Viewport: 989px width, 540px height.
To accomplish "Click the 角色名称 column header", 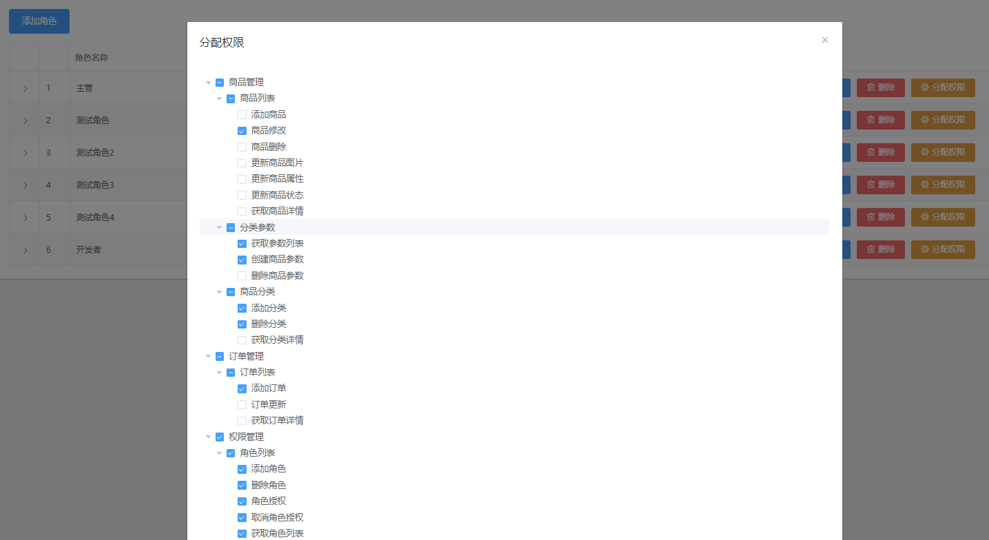I will [92, 58].
